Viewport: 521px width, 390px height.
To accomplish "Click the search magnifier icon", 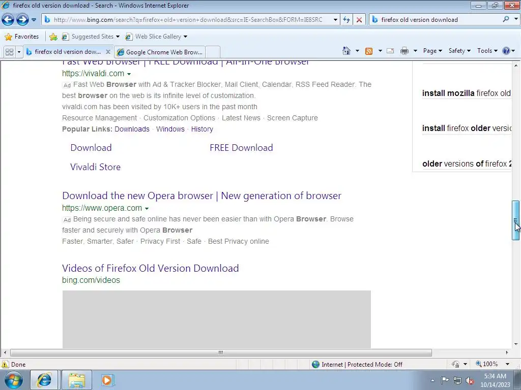I will (506, 19).
